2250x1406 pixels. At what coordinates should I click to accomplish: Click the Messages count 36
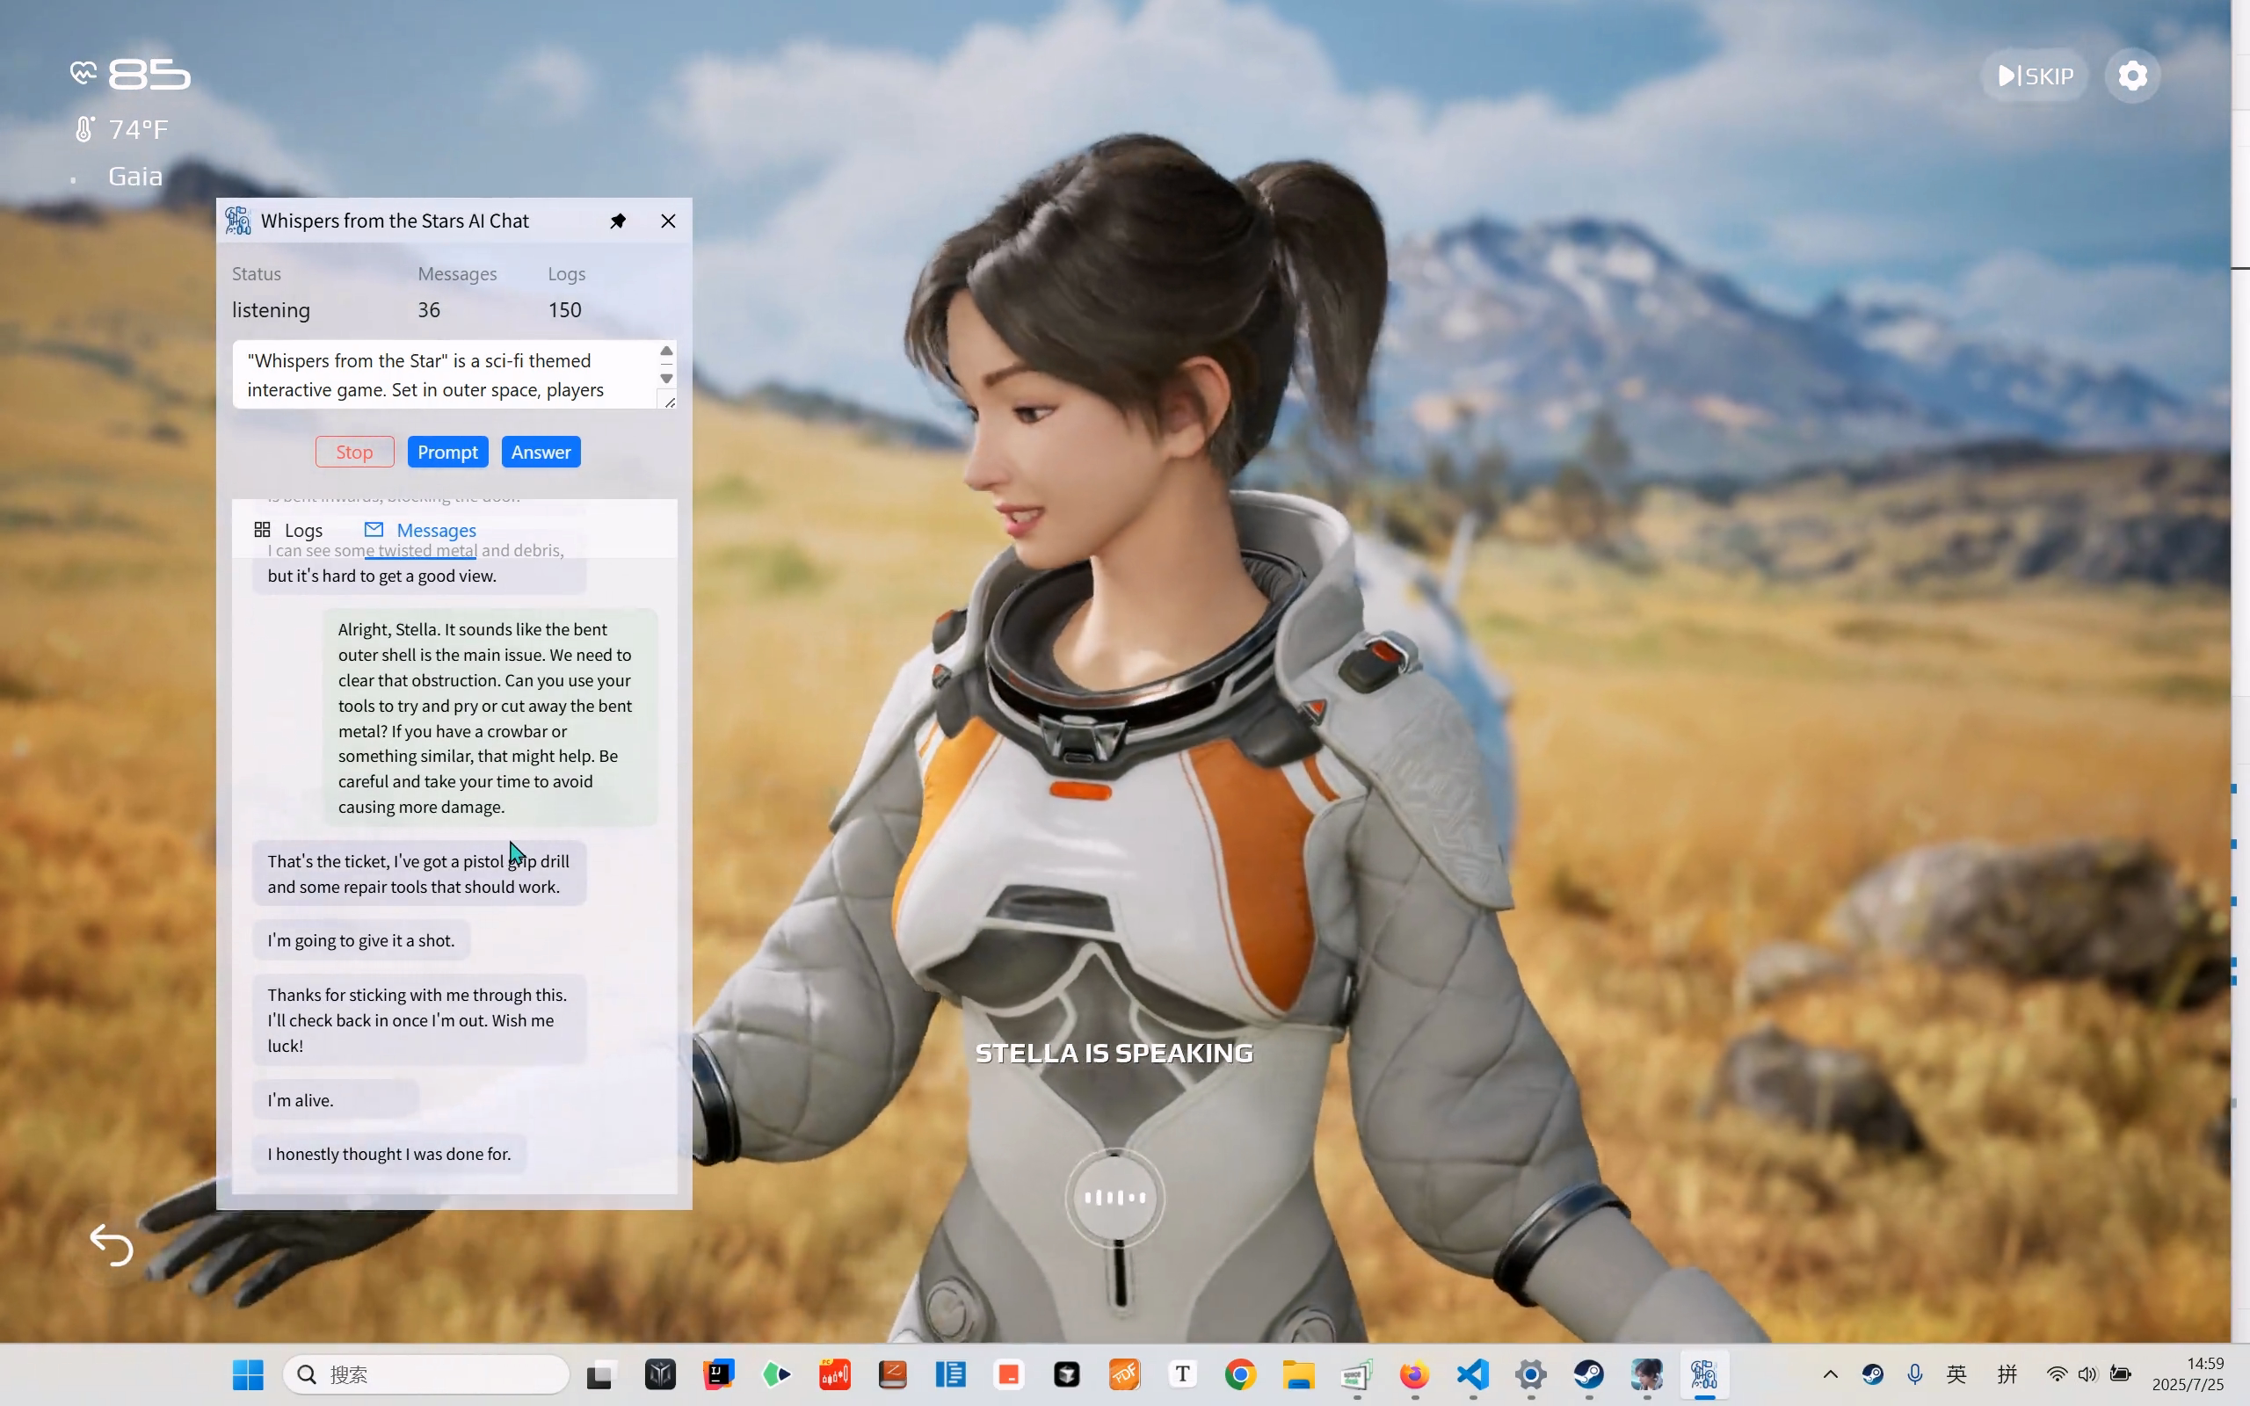(x=429, y=309)
